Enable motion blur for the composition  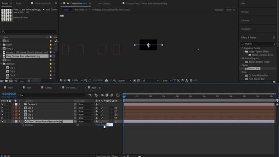[x=112, y=95]
